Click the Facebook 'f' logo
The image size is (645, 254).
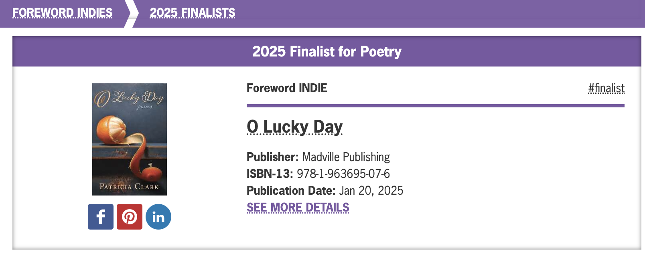[x=100, y=216]
